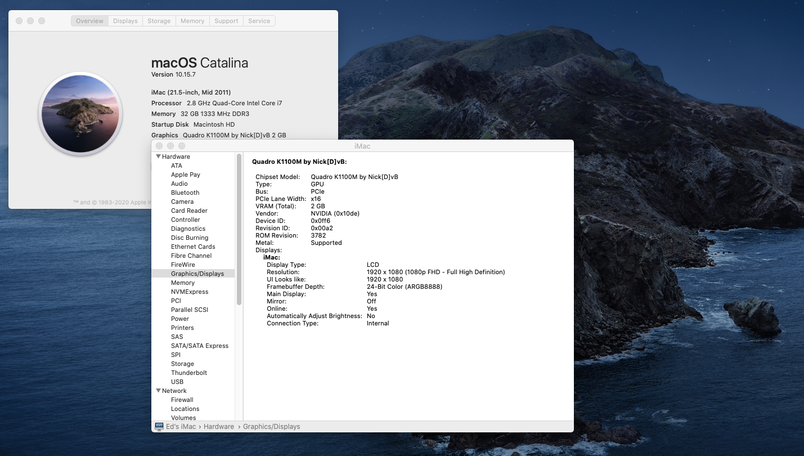Select PCI in the sidebar
The image size is (804, 456).
coord(176,301)
